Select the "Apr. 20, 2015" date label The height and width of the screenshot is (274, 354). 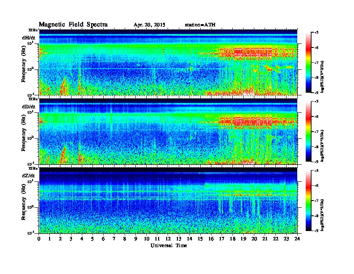click(149, 25)
